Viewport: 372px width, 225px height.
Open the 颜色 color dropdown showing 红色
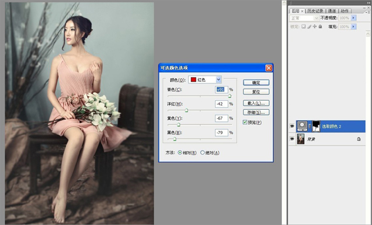(x=205, y=79)
